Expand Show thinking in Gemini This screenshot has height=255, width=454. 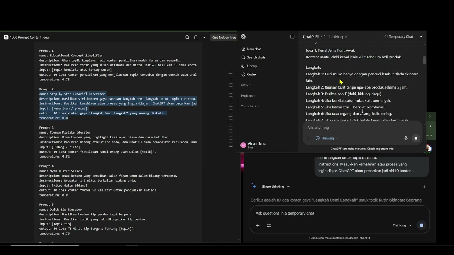click(276, 187)
